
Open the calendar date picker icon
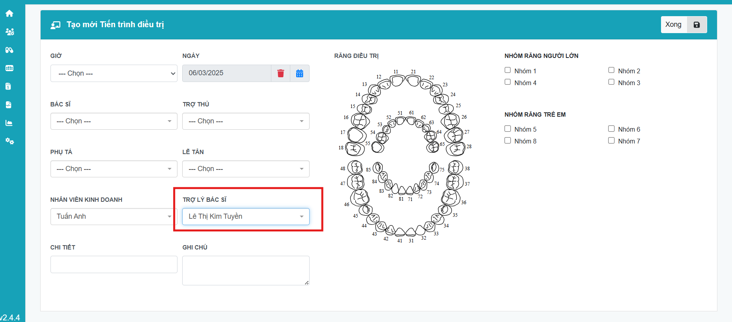300,73
